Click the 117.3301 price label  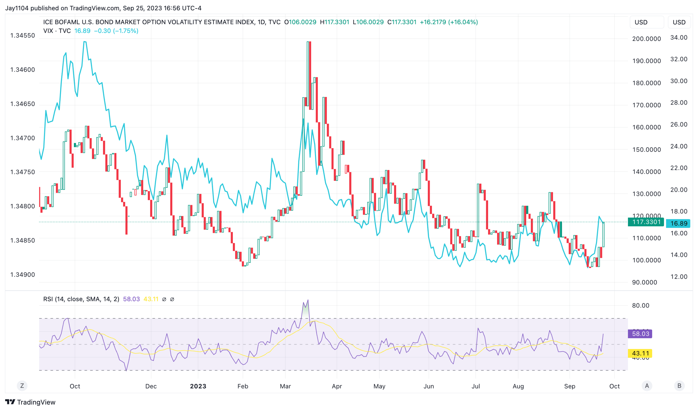click(646, 222)
